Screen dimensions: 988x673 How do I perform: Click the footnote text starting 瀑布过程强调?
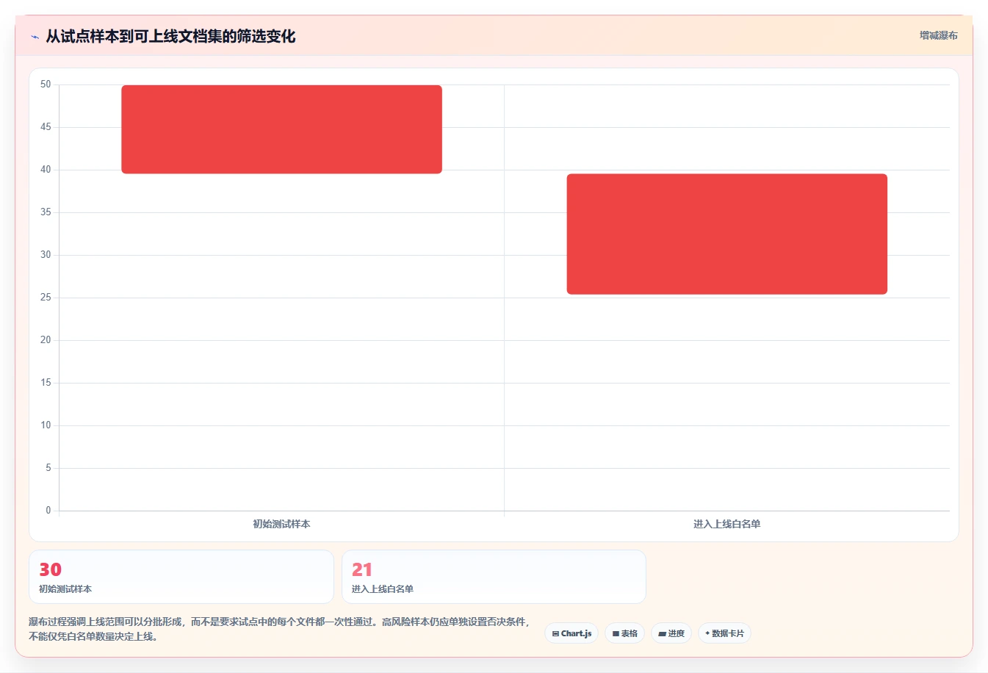click(x=279, y=629)
